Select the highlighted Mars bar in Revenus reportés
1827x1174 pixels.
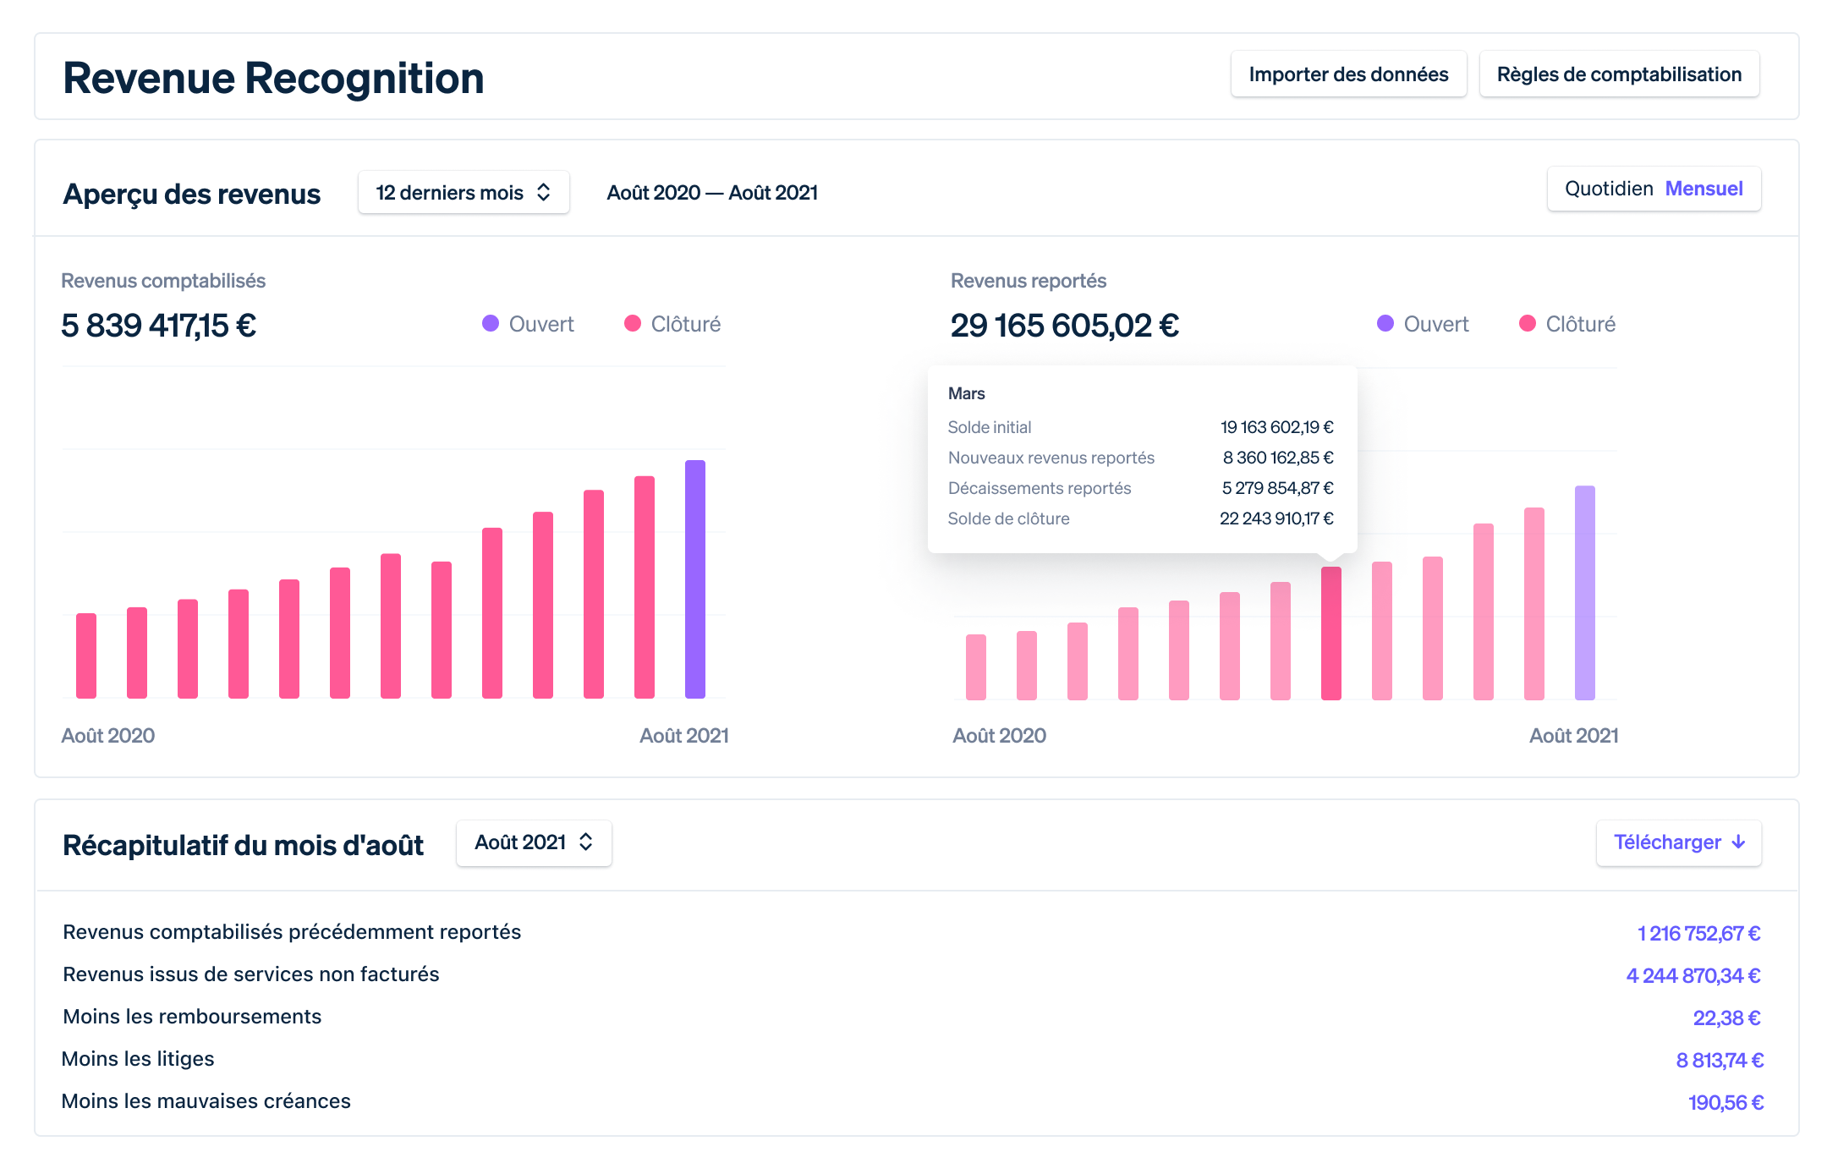point(1331,634)
